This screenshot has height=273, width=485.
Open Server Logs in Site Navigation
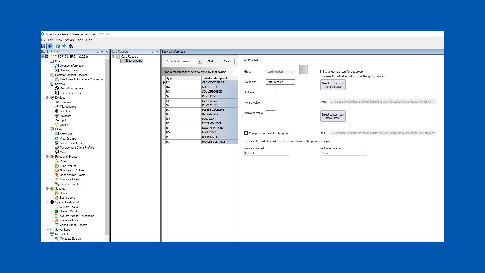[x=62, y=230]
